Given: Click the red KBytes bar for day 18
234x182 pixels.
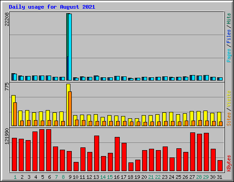Looking at the screenshot, I should coord(131,167).
